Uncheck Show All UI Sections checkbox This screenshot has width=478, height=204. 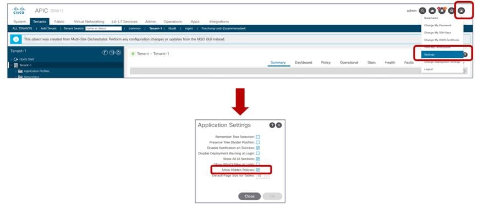coord(258,159)
